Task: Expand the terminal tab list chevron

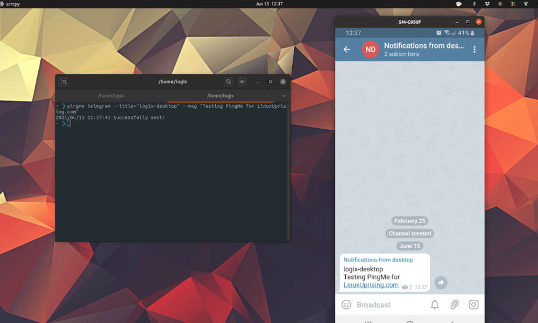Action: point(284,96)
